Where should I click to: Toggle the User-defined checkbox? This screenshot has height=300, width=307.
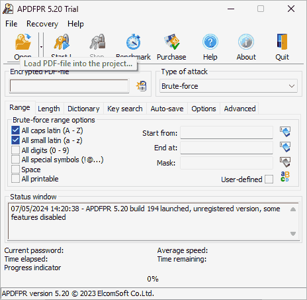pyautogui.click(x=269, y=179)
